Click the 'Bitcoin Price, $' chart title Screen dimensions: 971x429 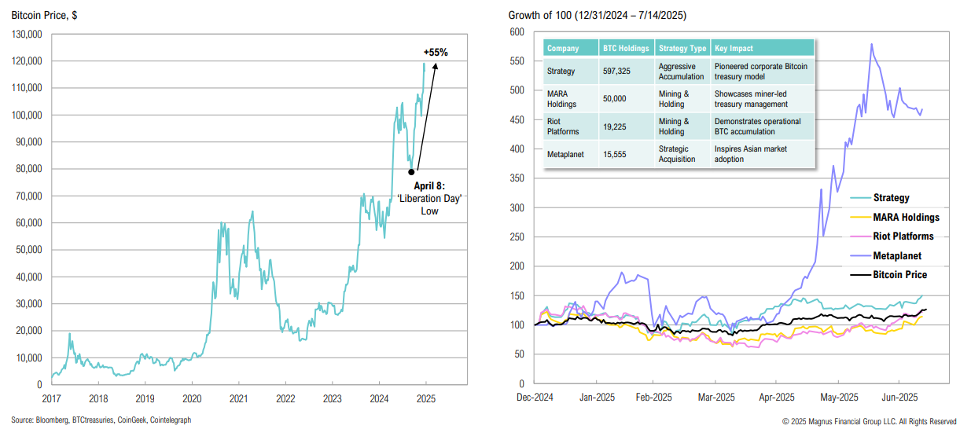click(x=43, y=14)
